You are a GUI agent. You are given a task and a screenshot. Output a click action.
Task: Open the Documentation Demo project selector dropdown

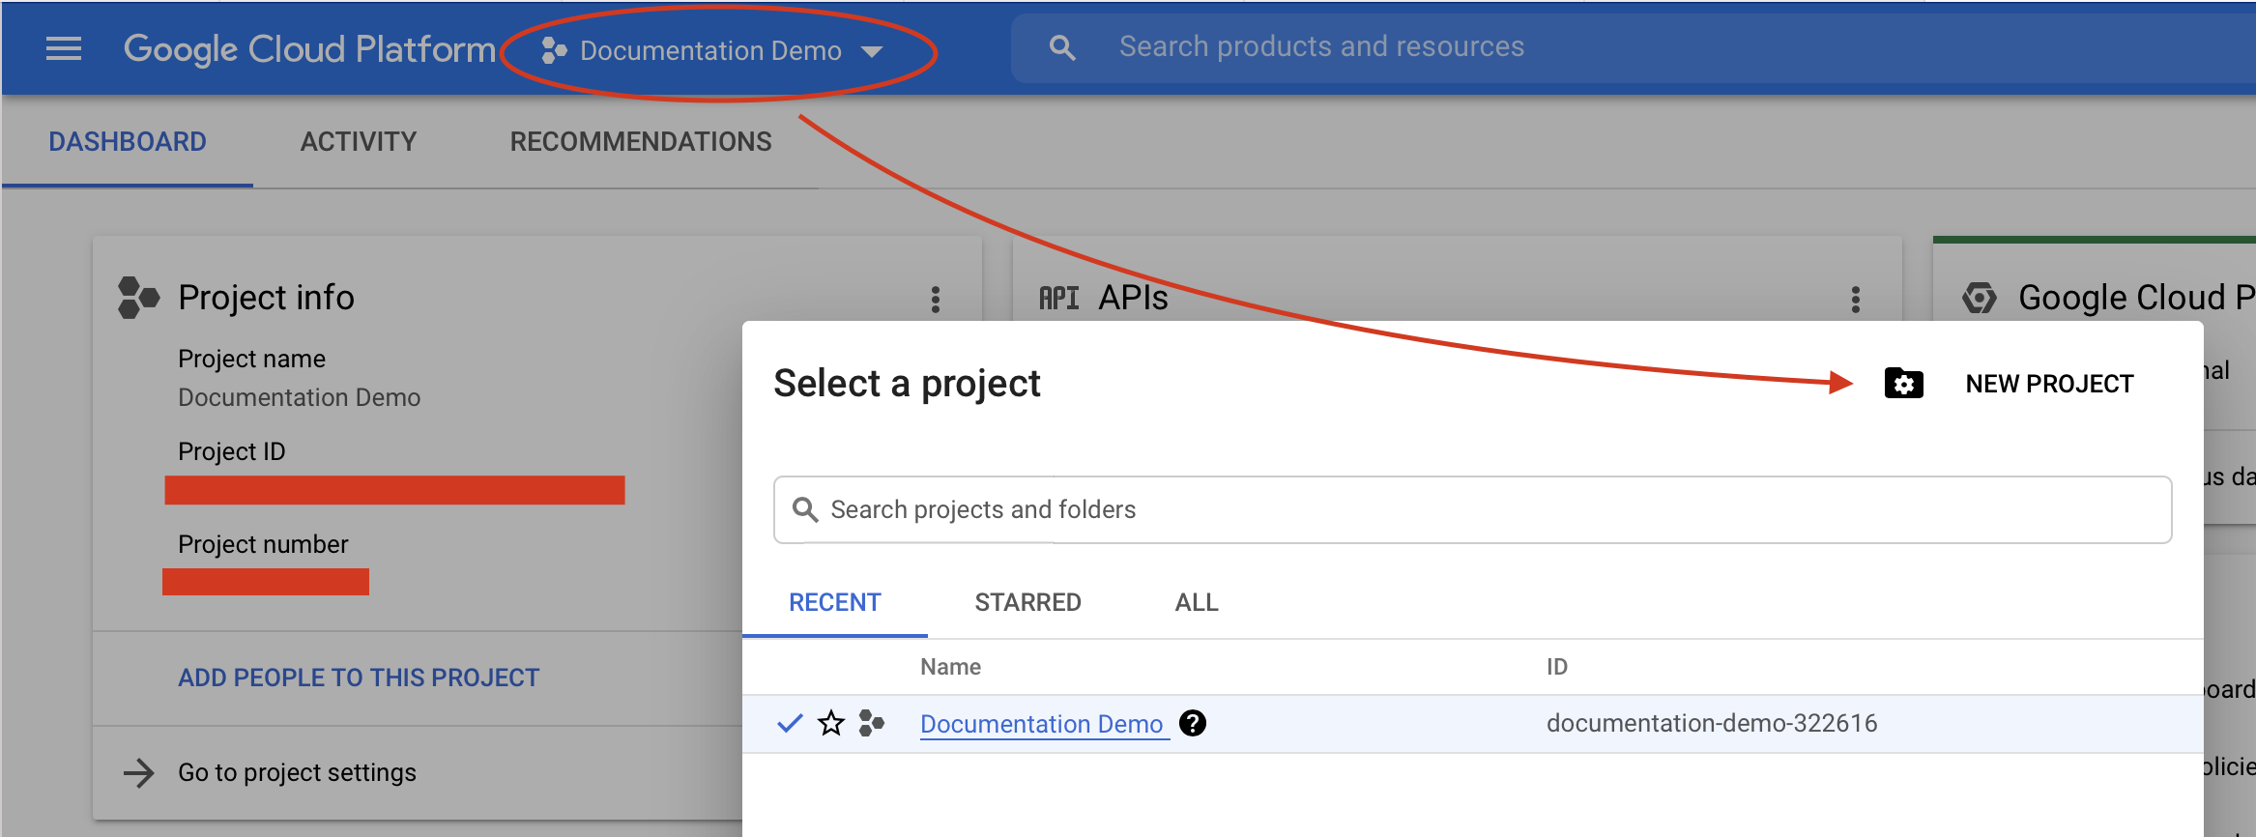pyautogui.click(x=712, y=50)
